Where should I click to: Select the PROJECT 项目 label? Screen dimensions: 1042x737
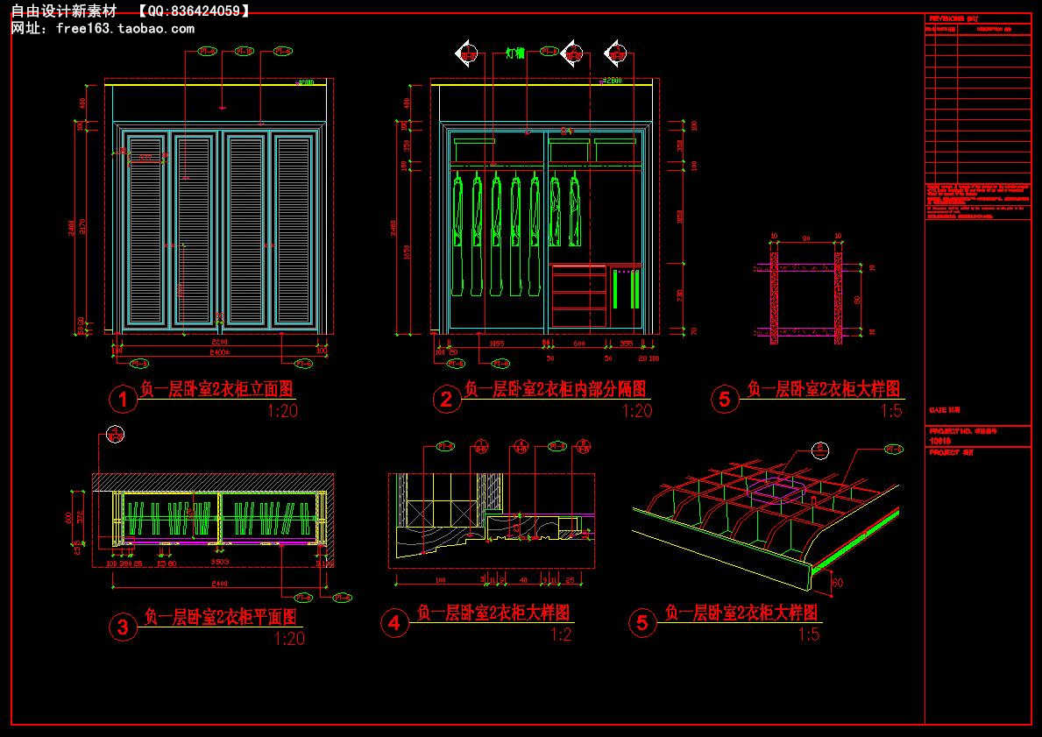coord(951,452)
